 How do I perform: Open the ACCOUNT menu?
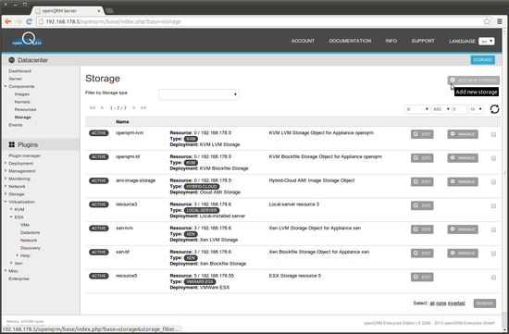coord(303,41)
